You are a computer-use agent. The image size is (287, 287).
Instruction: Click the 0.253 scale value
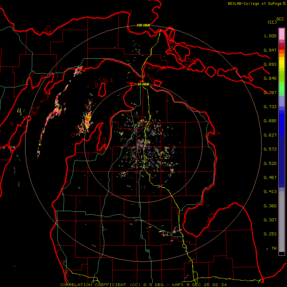point(270,234)
